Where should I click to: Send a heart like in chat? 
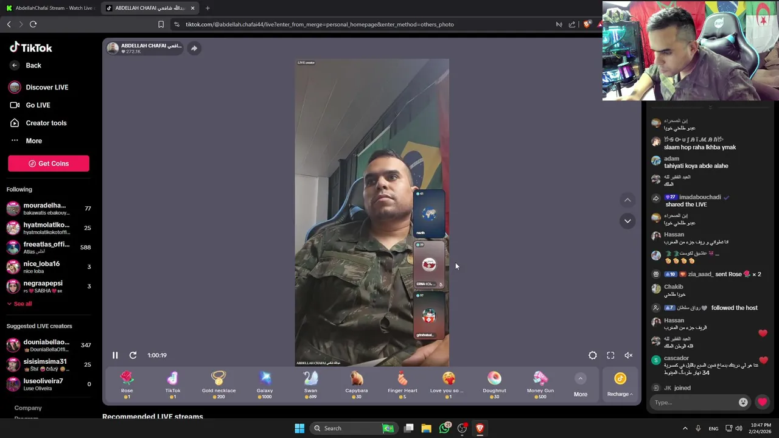coord(762,402)
